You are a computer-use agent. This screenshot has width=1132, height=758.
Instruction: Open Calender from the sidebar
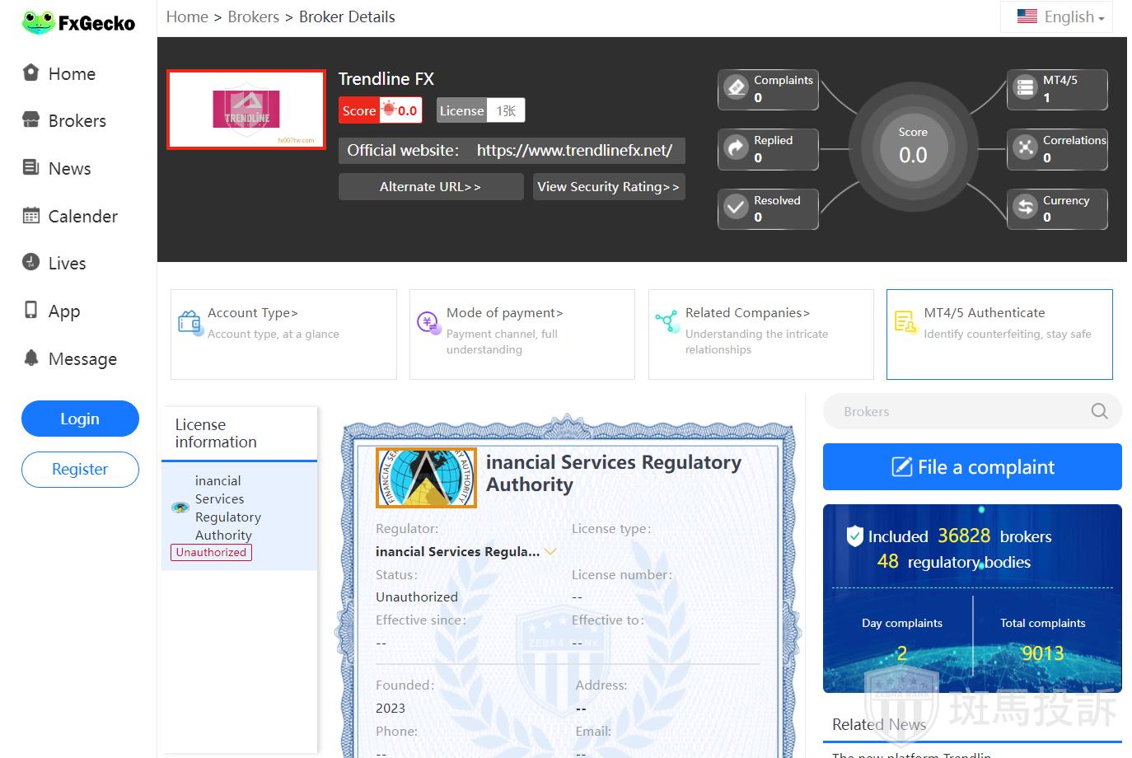82,217
